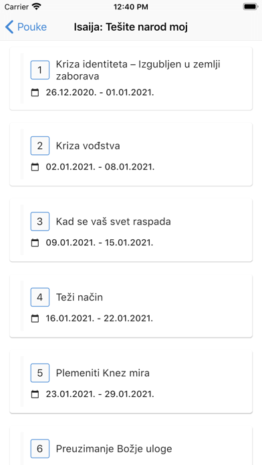Select the lesson number 6 badge
This screenshot has height=465, width=262.
pos(40,449)
